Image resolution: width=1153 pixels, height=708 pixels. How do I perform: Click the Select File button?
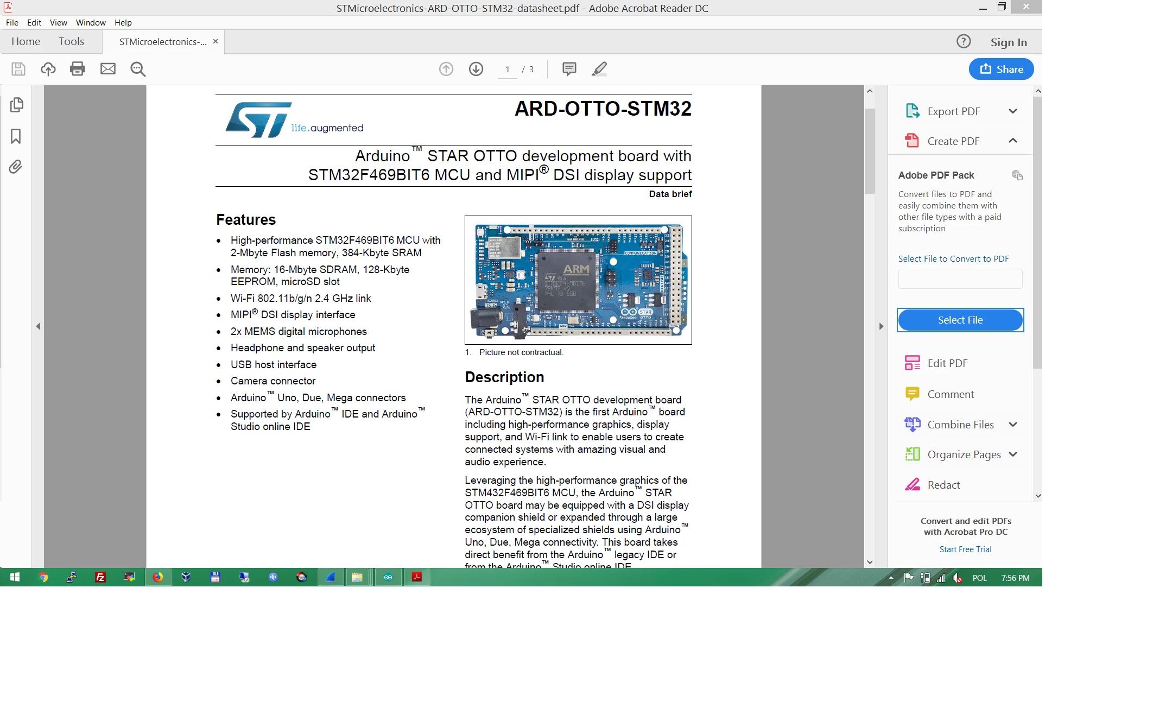[x=960, y=320]
